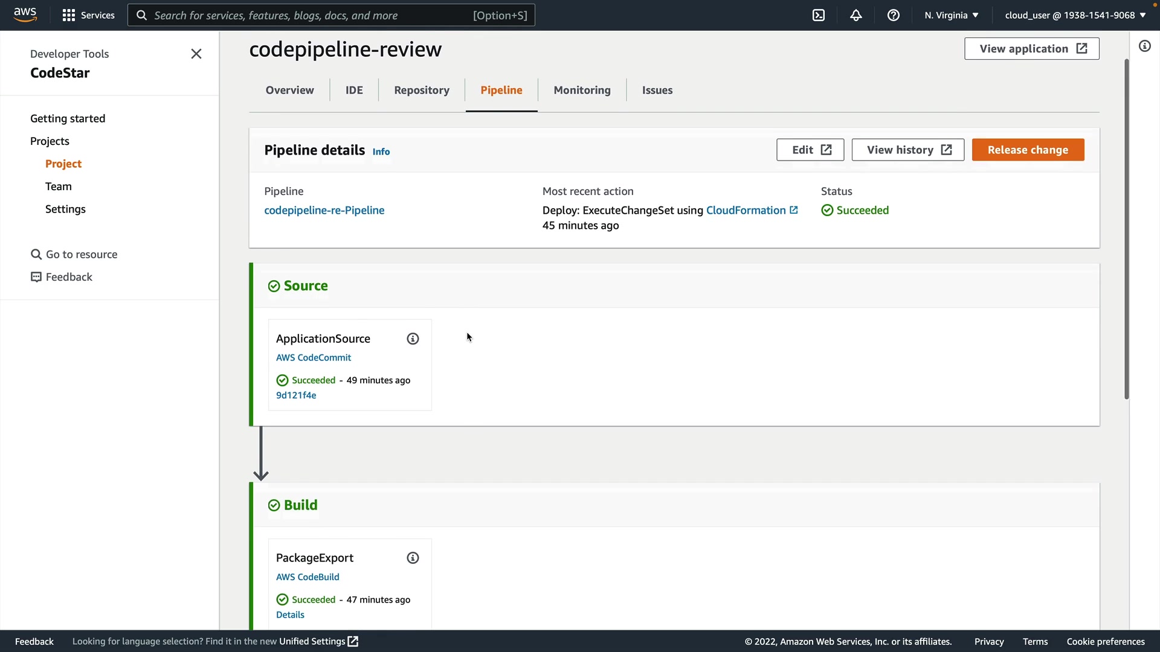
Task: Focus the AWS services search field
Action: coord(331,15)
